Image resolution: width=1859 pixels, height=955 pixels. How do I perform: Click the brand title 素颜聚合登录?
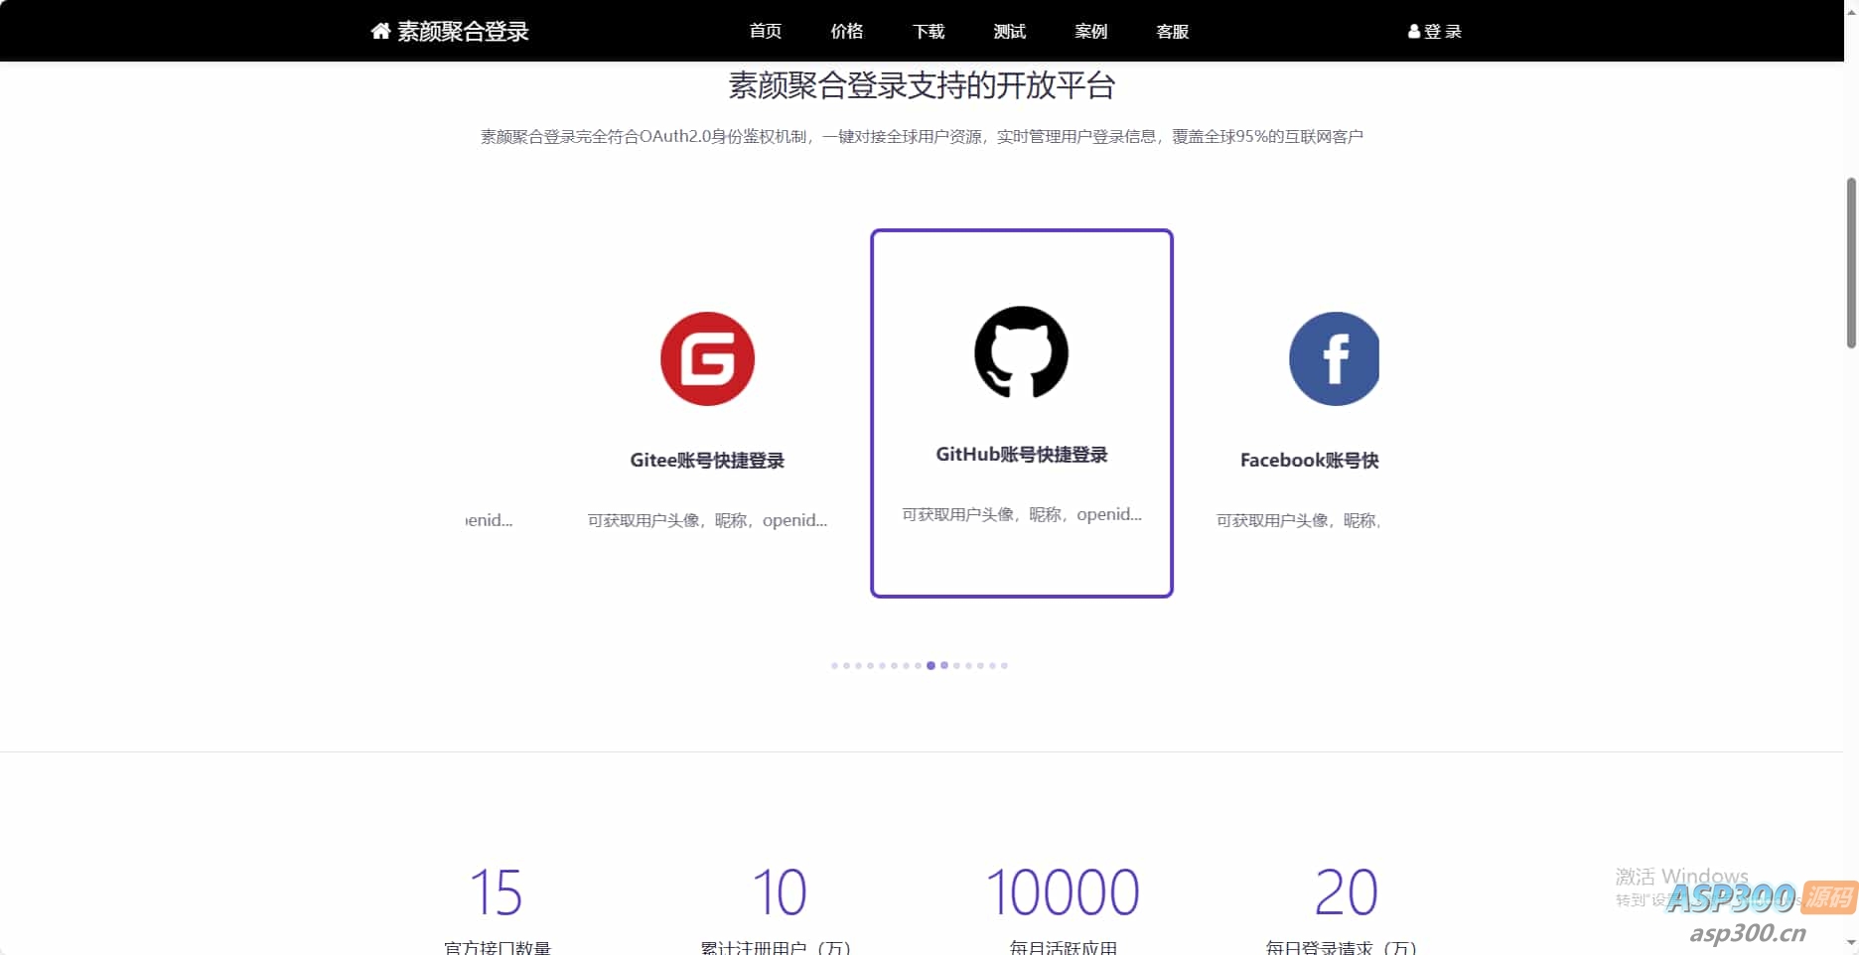pos(463,31)
